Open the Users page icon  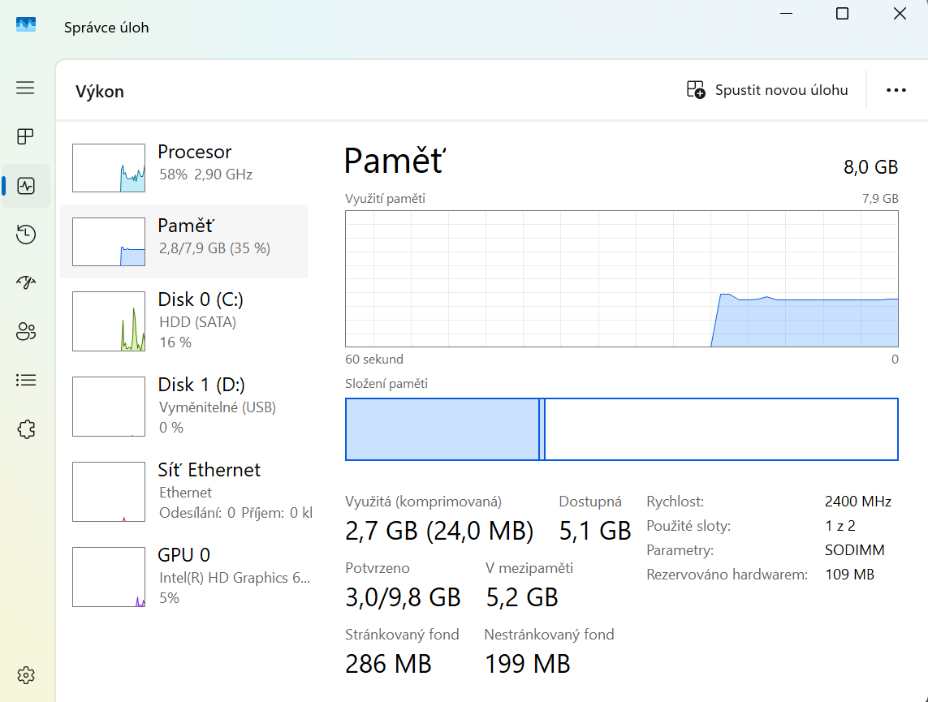coord(26,331)
